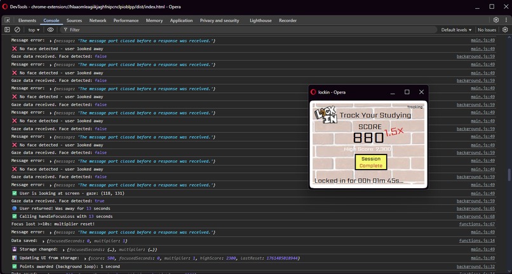512x274 pixels.
Task: Click the Opera logo in DevTools title bar
Action: tap(5, 6)
